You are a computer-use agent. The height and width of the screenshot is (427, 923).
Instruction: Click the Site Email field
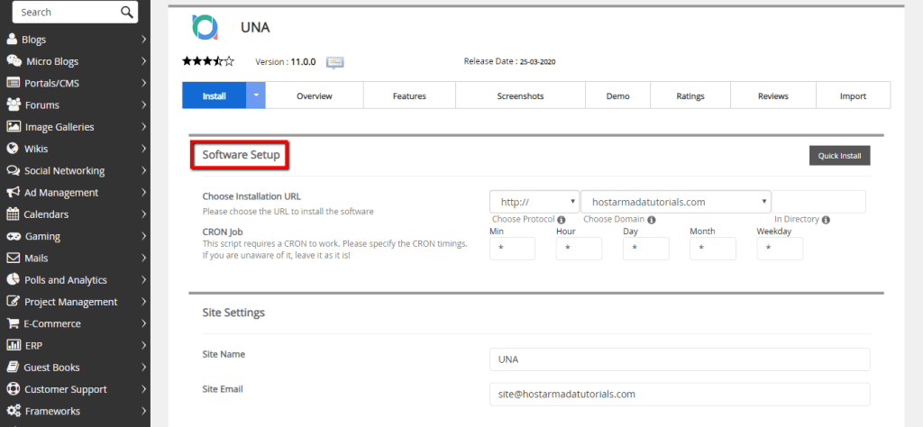click(x=680, y=394)
